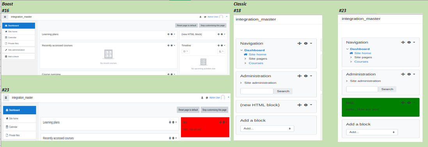Focus administration search field in Classic #18
Screen dimensions: 428x147
(257, 91)
